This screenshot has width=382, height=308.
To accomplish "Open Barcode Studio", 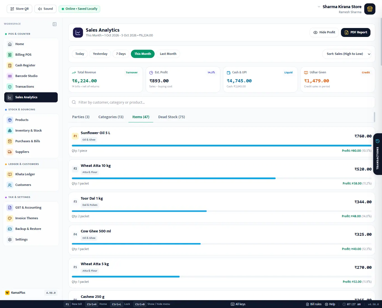I will point(31,76).
